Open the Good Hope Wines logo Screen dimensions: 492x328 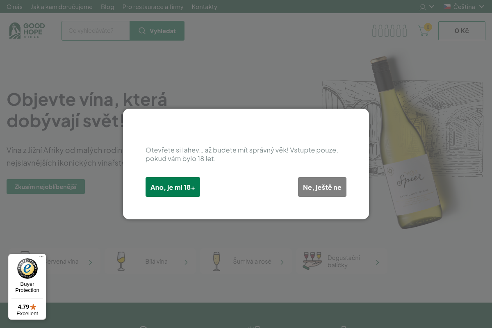tap(27, 31)
